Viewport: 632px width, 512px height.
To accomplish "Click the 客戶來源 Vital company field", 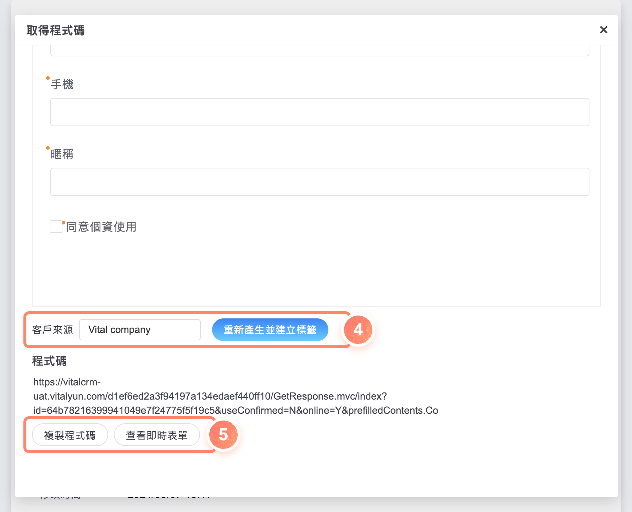I will point(140,330).
